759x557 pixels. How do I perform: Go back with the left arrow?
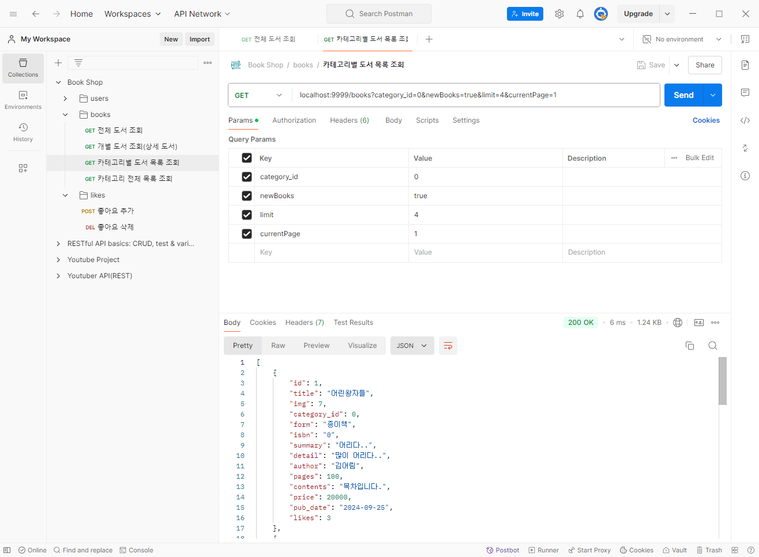point(36,14)
